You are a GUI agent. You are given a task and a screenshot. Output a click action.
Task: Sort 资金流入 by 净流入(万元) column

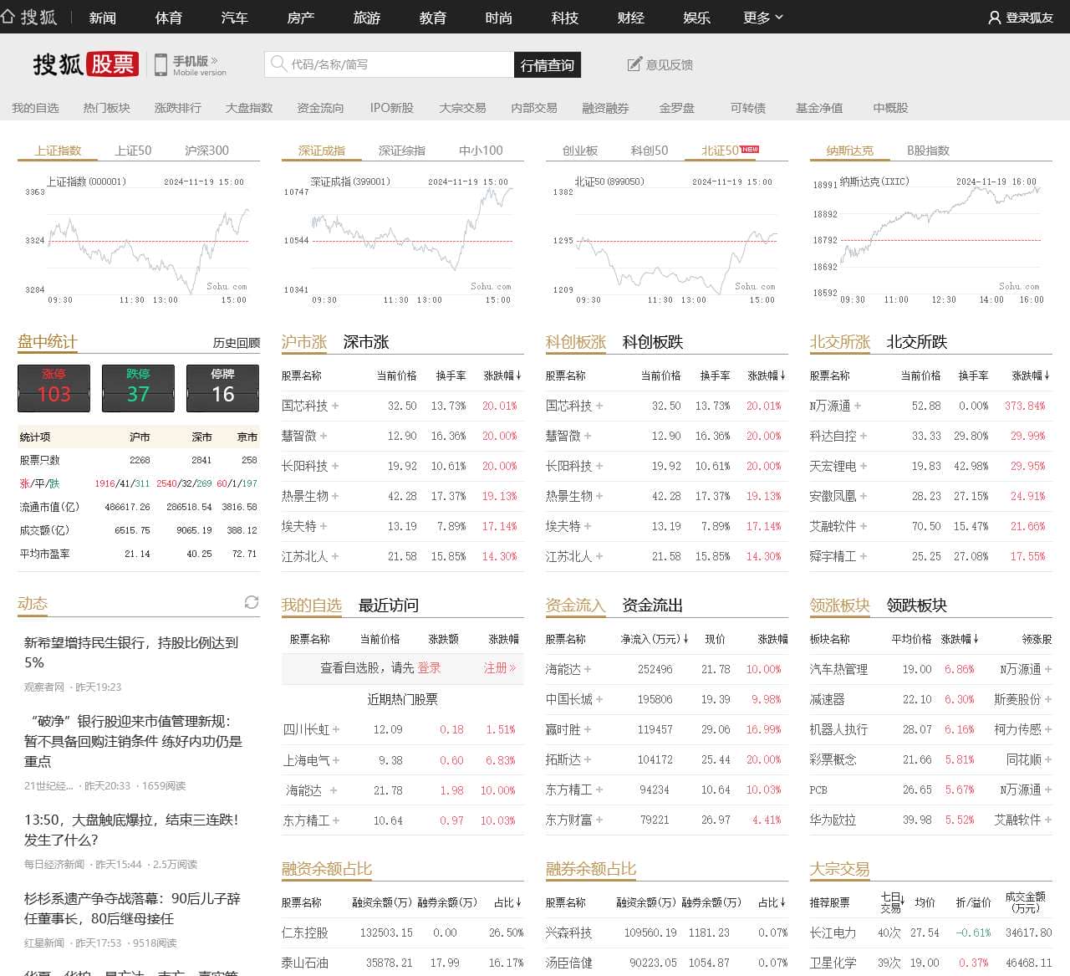pos(655,639)
